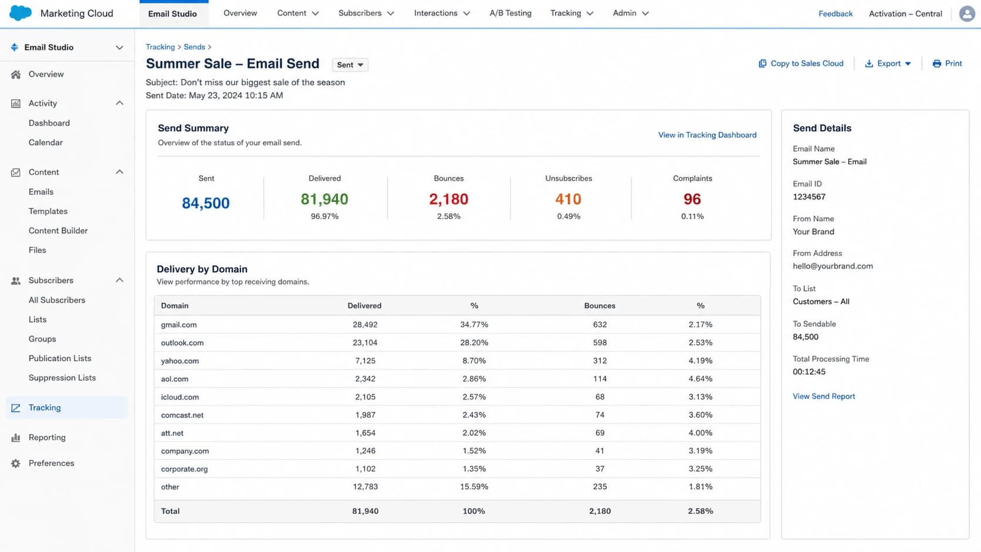Click the Copy to Sales Cloud icon
Image resolution: width=981 pixels, height=552 pixels.
[x=762, y=63]
